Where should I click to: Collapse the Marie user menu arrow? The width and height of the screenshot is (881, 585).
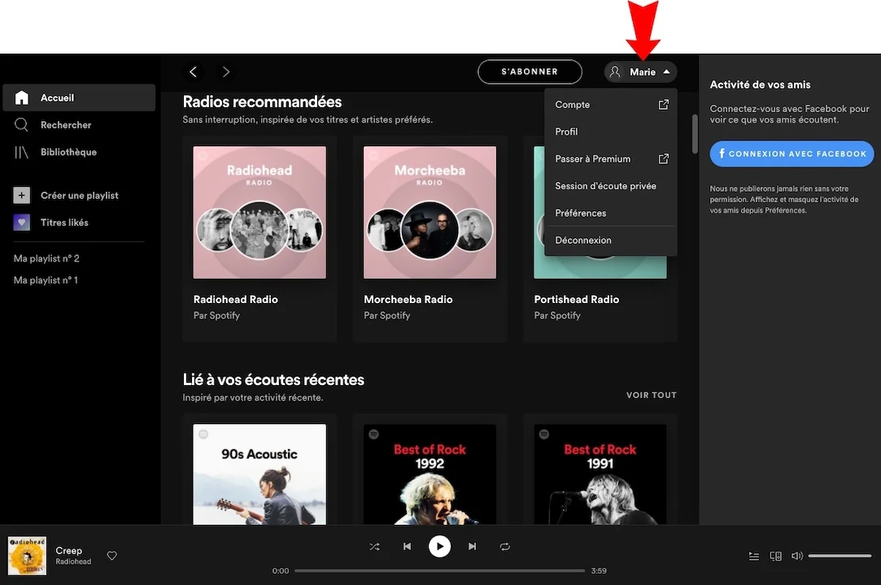point(666,71)
